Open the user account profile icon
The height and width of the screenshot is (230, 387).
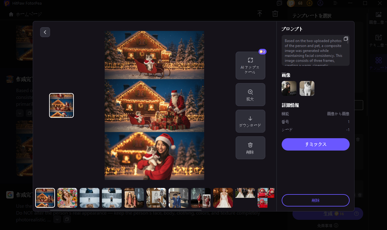point(320,3)
